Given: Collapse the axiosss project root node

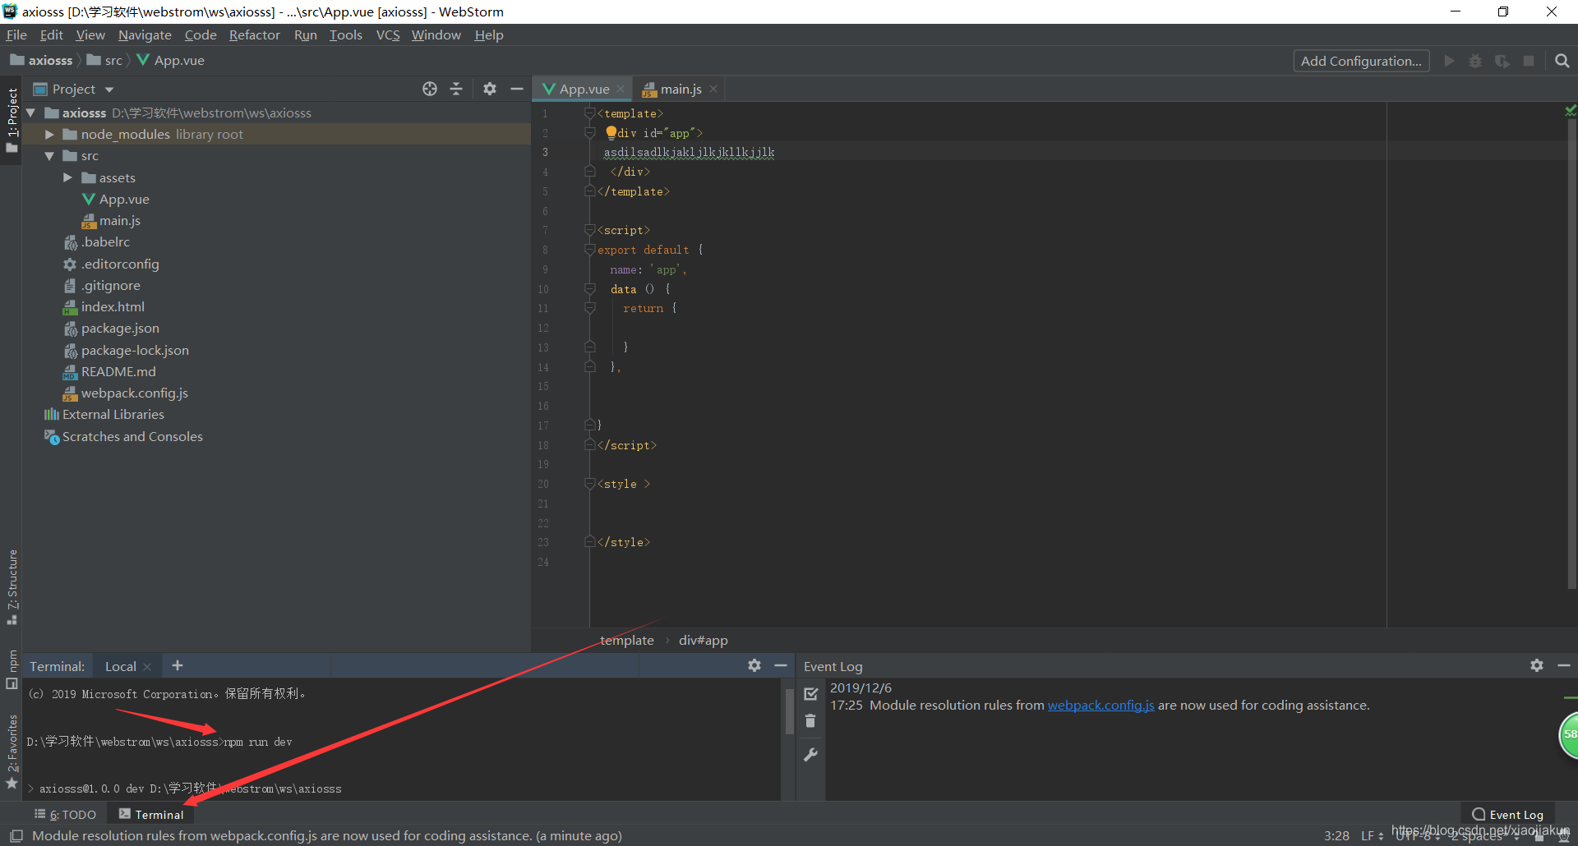Looking at the screenshot, I should (x=31, y=113).
